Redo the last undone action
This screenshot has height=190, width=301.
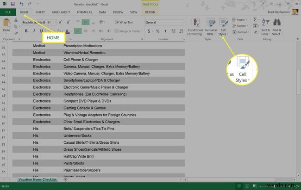30,4
